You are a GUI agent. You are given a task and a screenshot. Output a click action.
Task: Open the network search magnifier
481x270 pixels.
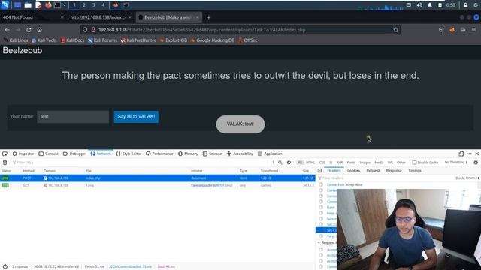click(280, 163)
